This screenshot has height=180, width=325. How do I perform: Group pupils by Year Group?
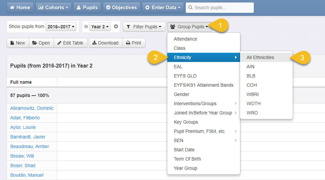point(203,168)
